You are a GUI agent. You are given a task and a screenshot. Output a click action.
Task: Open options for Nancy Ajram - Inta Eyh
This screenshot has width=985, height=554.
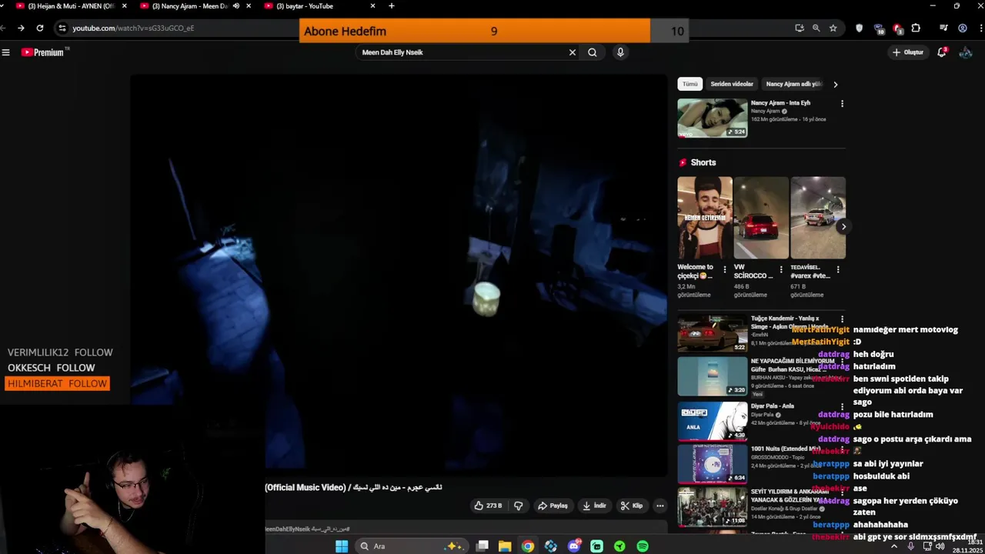pos(842,103)
